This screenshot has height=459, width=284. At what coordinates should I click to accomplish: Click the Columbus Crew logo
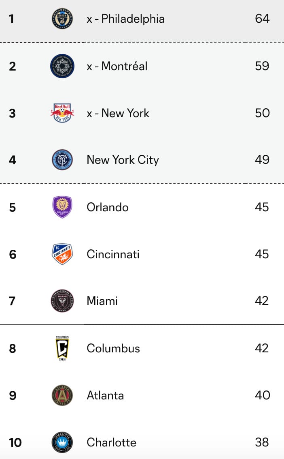[62, 348]
